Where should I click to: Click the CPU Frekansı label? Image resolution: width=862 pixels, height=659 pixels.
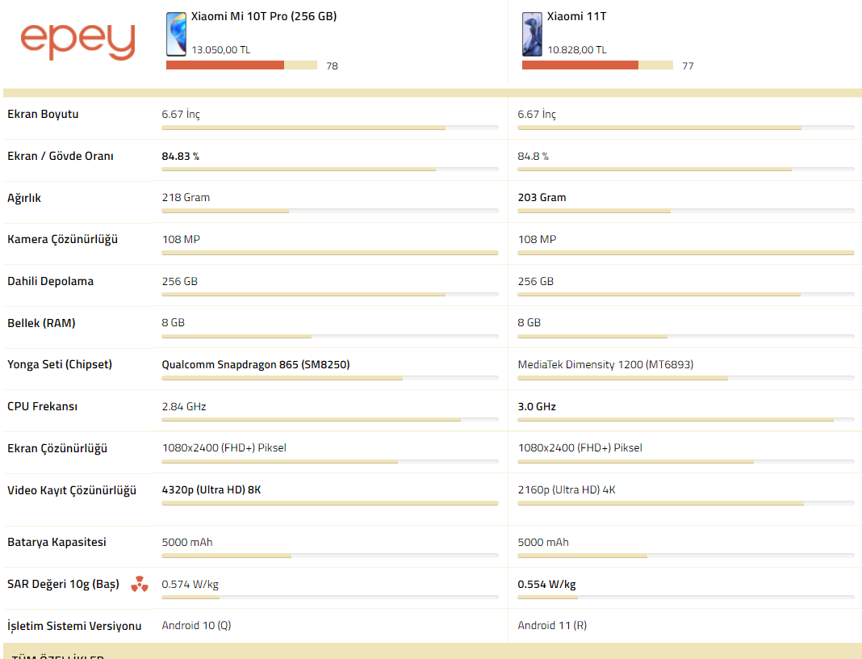(x=42, y=406)
